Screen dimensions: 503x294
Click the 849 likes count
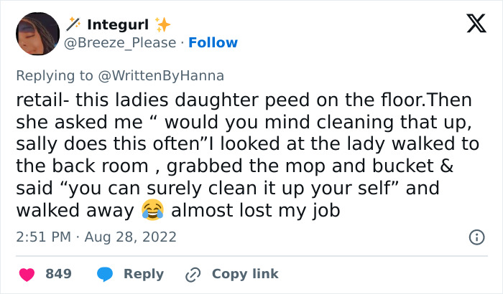click(x=58, y=274)
